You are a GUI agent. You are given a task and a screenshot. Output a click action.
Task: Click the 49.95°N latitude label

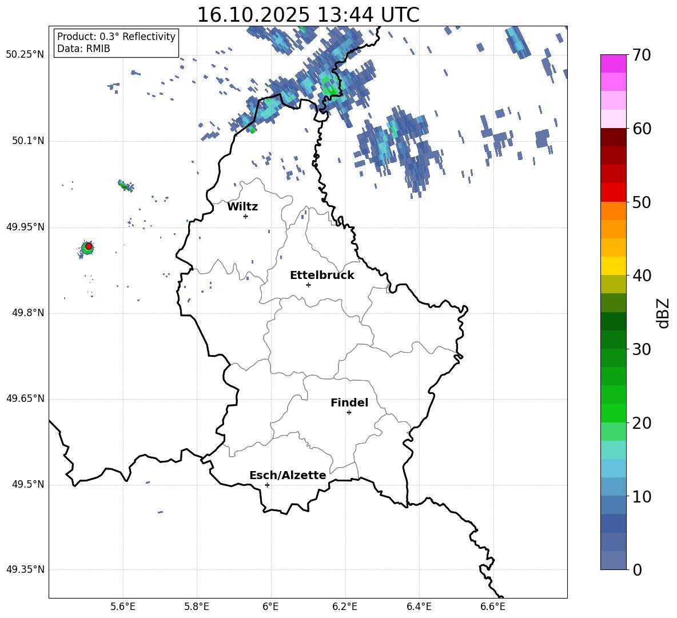point(25,226)
